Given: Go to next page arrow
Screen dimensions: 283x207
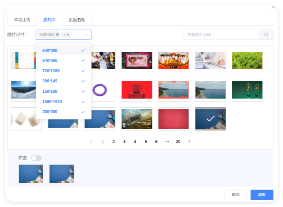Looking at the screenshot, I should [x=189, y=141].
